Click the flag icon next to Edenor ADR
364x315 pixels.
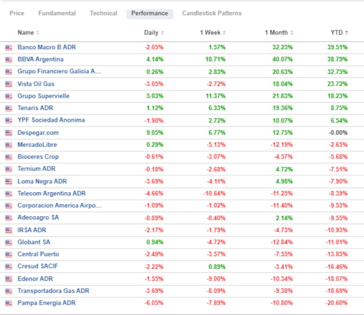[8, 279]
